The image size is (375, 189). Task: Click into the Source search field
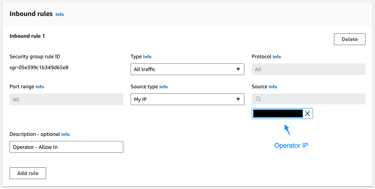coord(312,99)
